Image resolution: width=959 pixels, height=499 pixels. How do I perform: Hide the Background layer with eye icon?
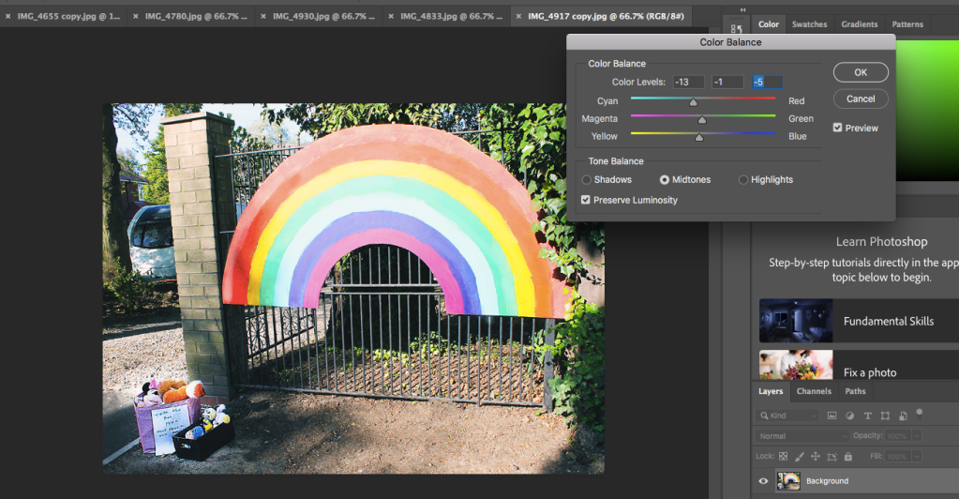click(x=763, y=481)
